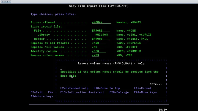Select F3=Exit on main screen
The width and height of the screenshot is (198, 111).
coord(37,92)
